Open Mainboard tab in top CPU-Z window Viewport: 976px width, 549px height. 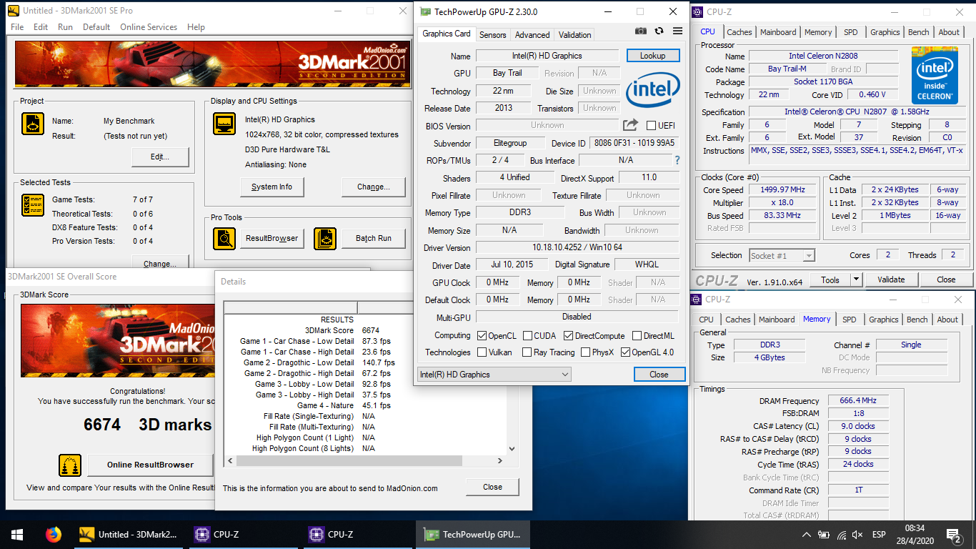coord(778,32)
